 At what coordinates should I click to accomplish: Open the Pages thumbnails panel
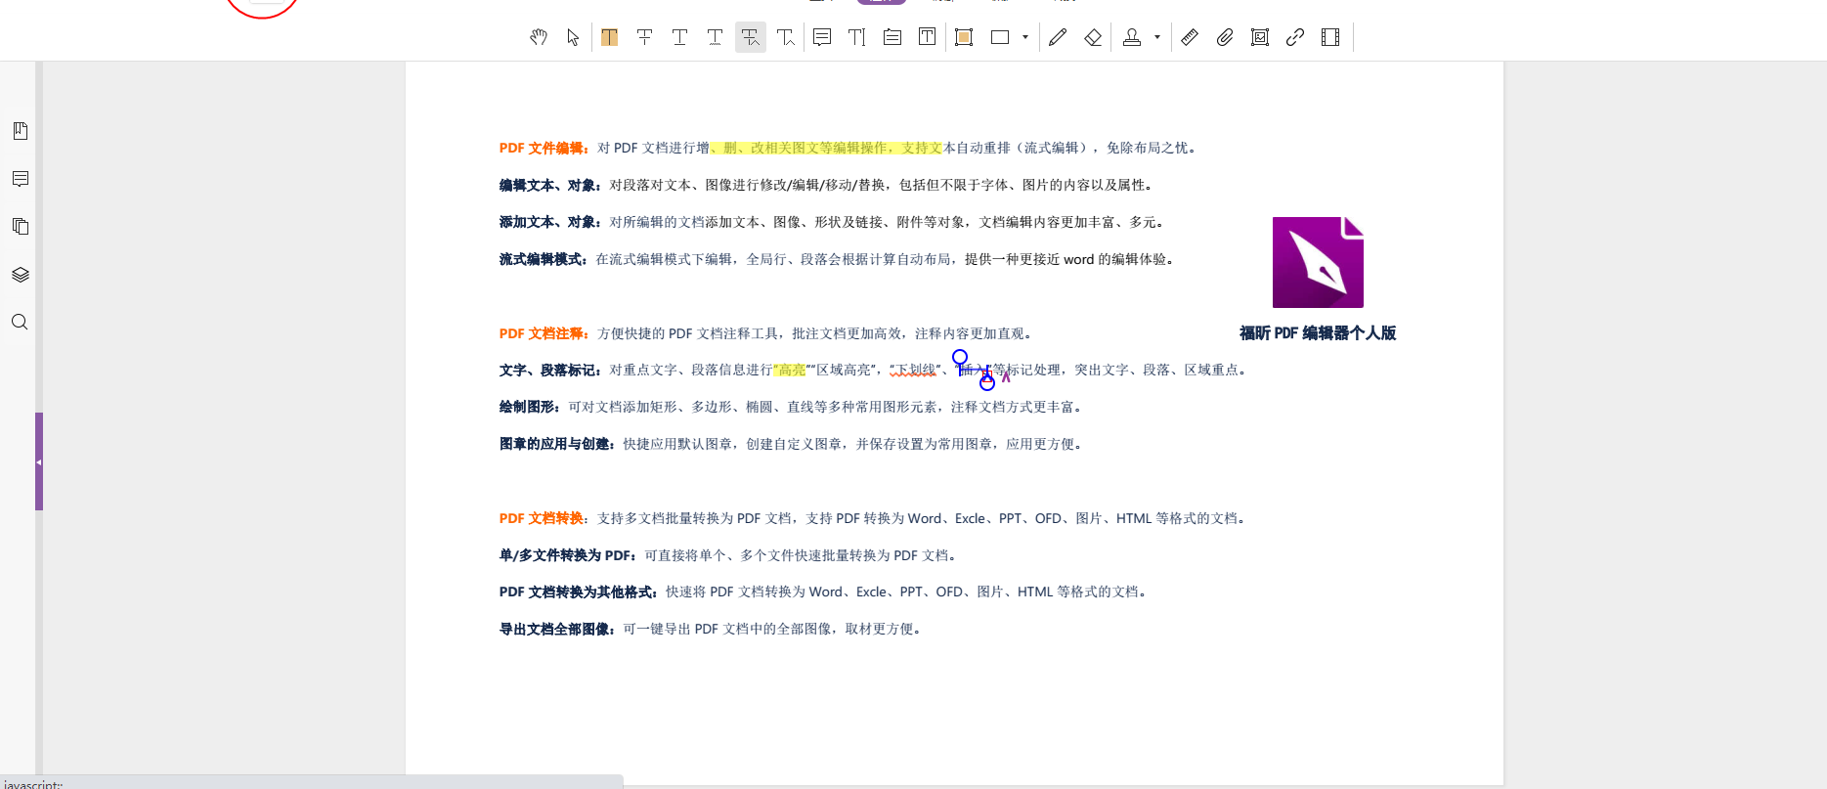point(21,227)
